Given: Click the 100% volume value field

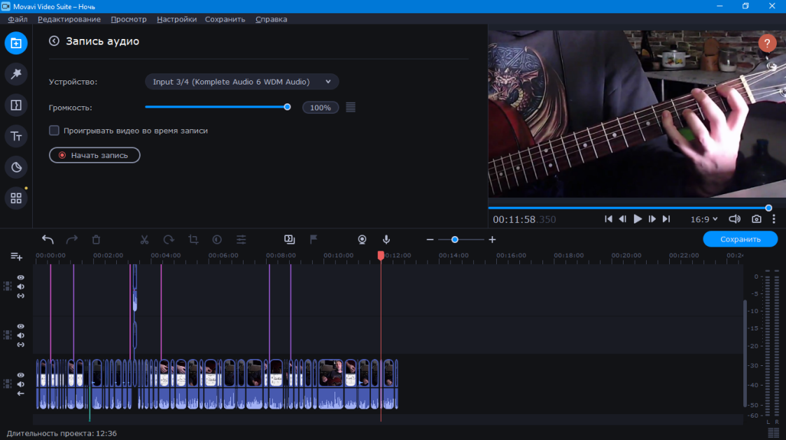Looking at the screenshot, I should [x=321, y=108].
